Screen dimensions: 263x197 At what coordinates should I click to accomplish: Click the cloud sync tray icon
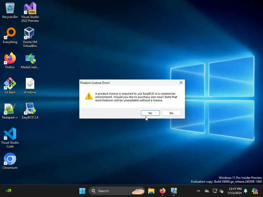tap(207, 191)
